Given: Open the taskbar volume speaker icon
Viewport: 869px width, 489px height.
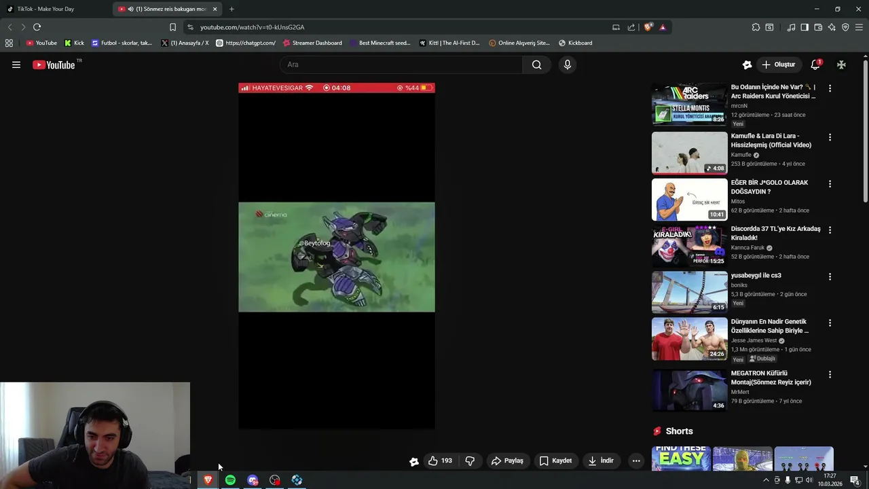Looking at the screenshot, I should pyautogui.click(x=809, y=480).
